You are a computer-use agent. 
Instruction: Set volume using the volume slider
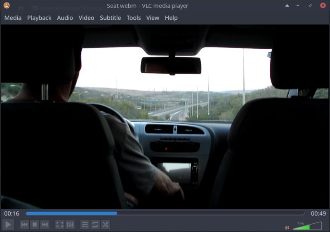[x=307, y=226]
